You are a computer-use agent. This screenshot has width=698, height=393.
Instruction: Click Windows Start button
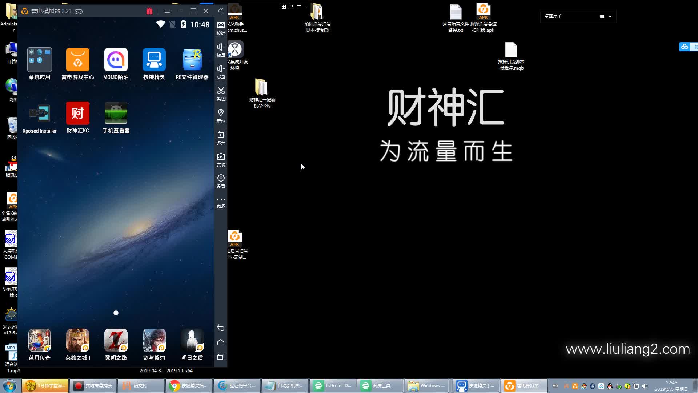click(10, 386)
